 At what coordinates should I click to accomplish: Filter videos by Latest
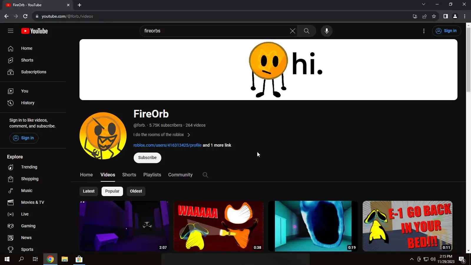(89, 191)
